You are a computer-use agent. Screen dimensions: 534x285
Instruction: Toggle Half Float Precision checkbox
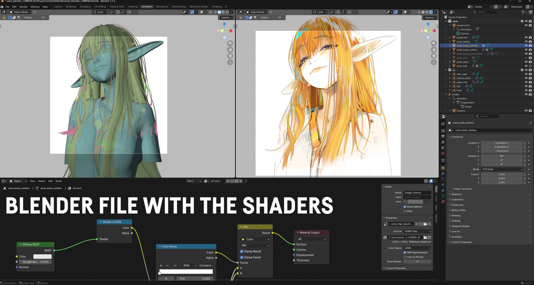(x=404, y=253)
